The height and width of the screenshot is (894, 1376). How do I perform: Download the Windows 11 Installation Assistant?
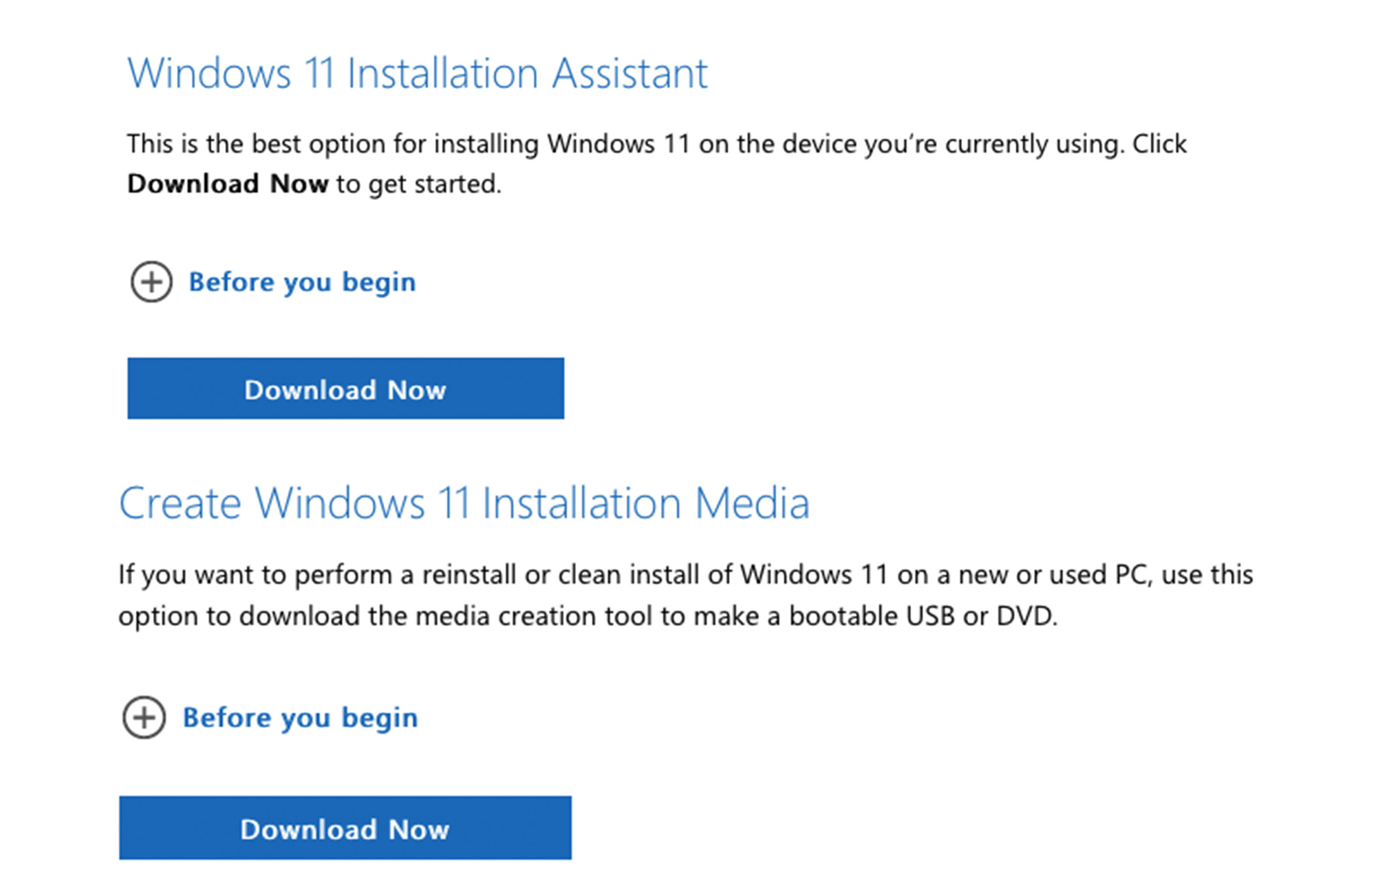345,388
